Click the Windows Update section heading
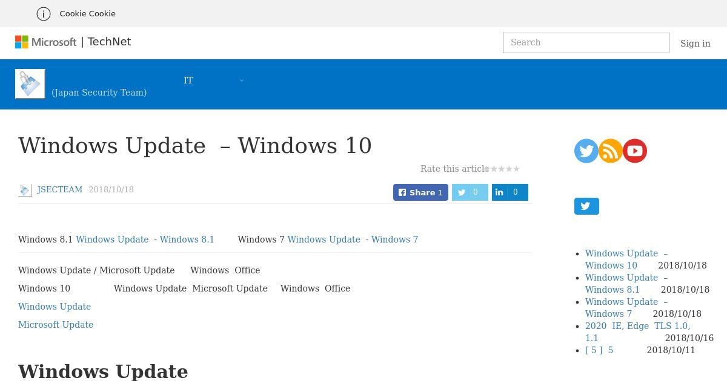 click(103, 371)
